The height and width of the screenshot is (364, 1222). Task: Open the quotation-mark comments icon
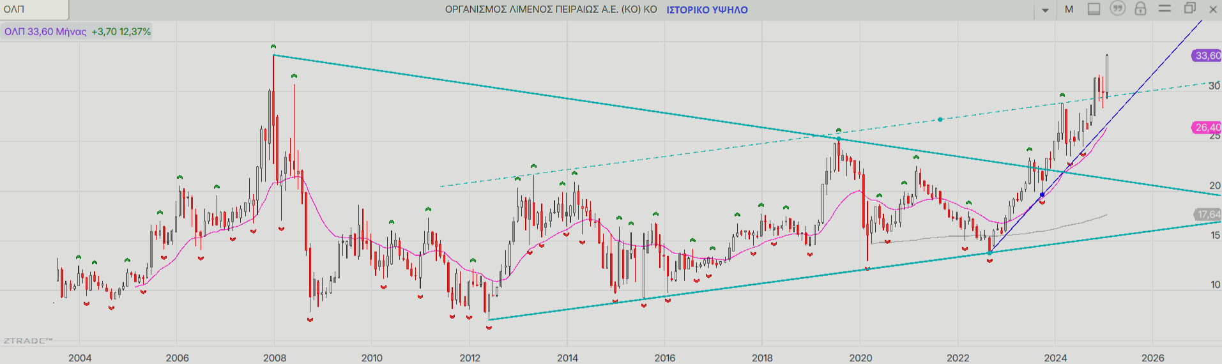point(1117,8)
